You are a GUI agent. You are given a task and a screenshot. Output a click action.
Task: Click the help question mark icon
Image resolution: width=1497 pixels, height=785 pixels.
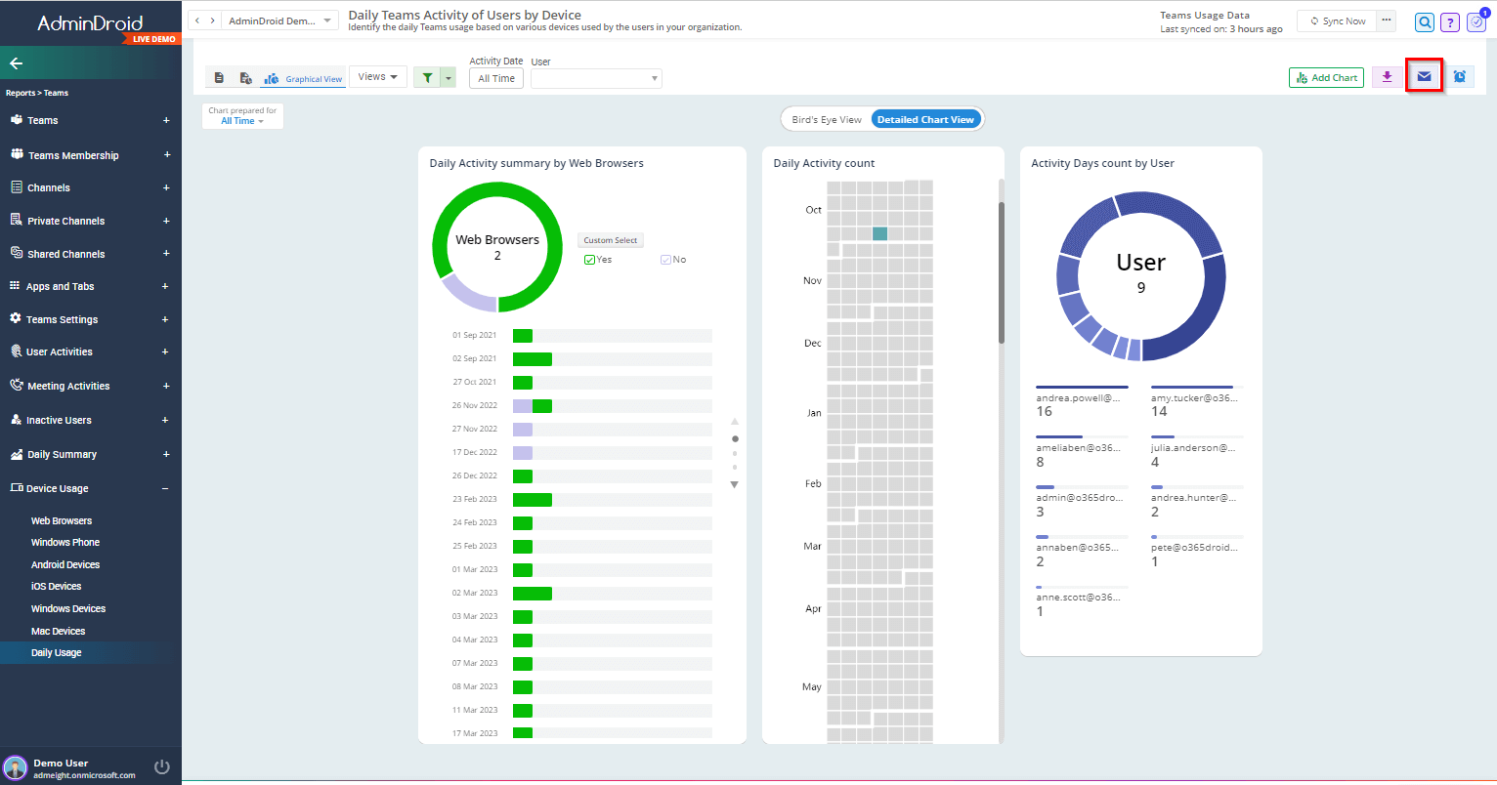pos(1450,21)
